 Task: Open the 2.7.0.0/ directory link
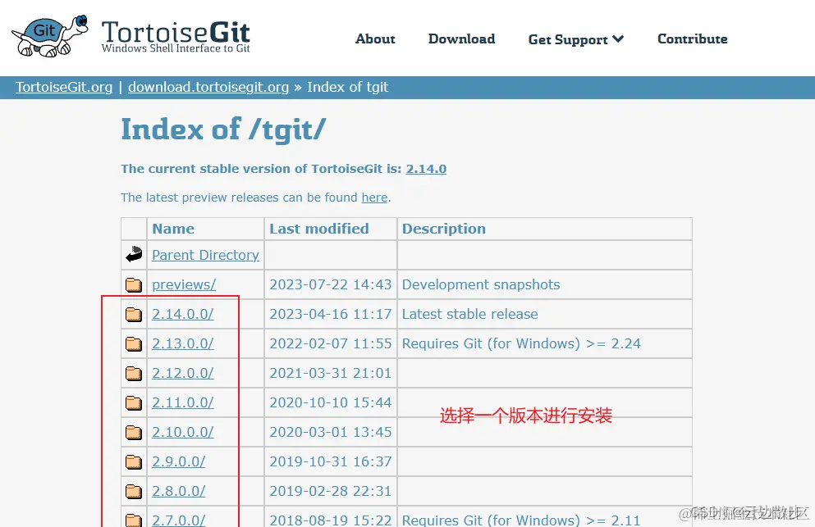click(x=179, y=520)
